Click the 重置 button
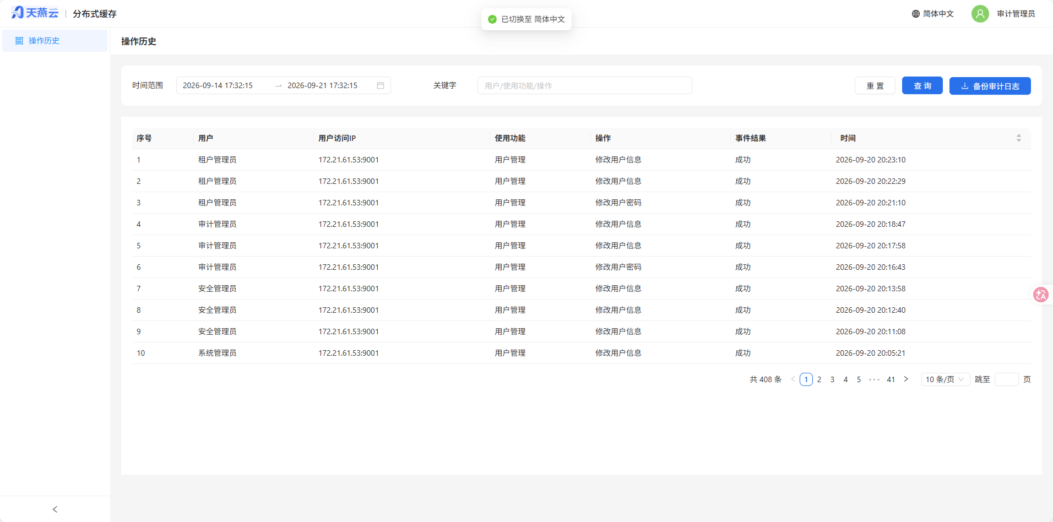1053x522 pixels. tap(875, 86)
